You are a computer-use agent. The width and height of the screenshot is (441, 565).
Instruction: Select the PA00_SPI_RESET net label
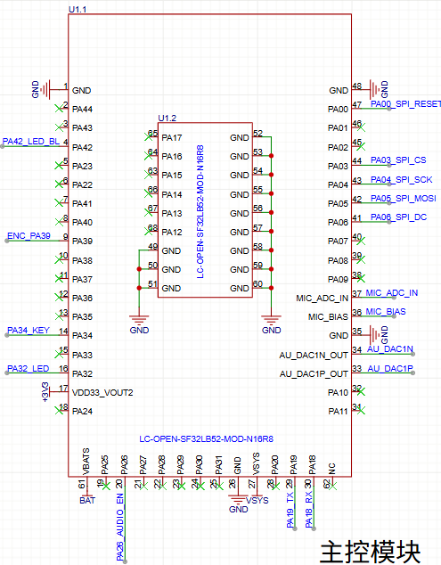tap(405, 103)
